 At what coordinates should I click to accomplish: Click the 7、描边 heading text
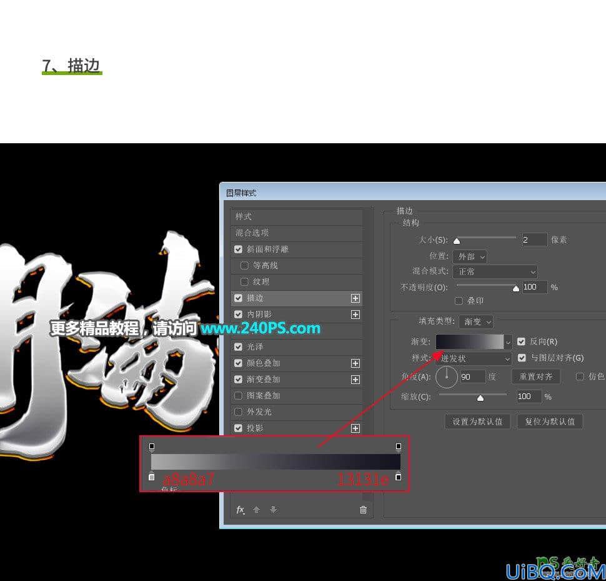[x=71, y=66]
